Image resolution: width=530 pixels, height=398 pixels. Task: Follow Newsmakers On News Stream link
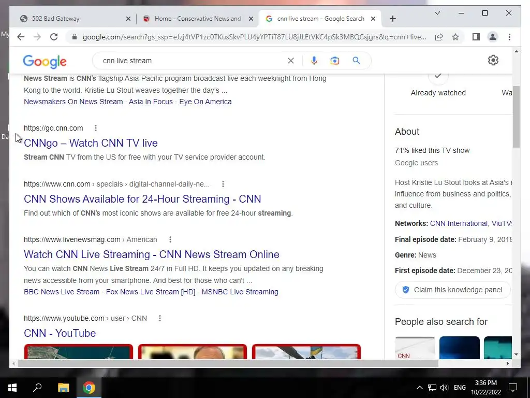(73, 102)
